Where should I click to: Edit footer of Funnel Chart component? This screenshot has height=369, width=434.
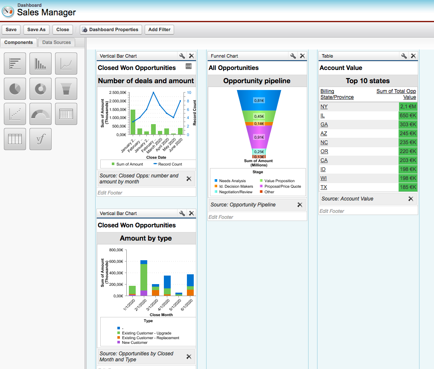coord(221,217)
